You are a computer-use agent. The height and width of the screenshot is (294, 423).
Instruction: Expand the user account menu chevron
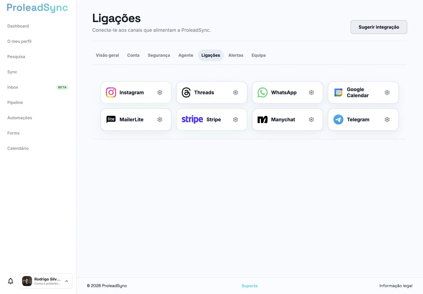(x=67, y=281)
